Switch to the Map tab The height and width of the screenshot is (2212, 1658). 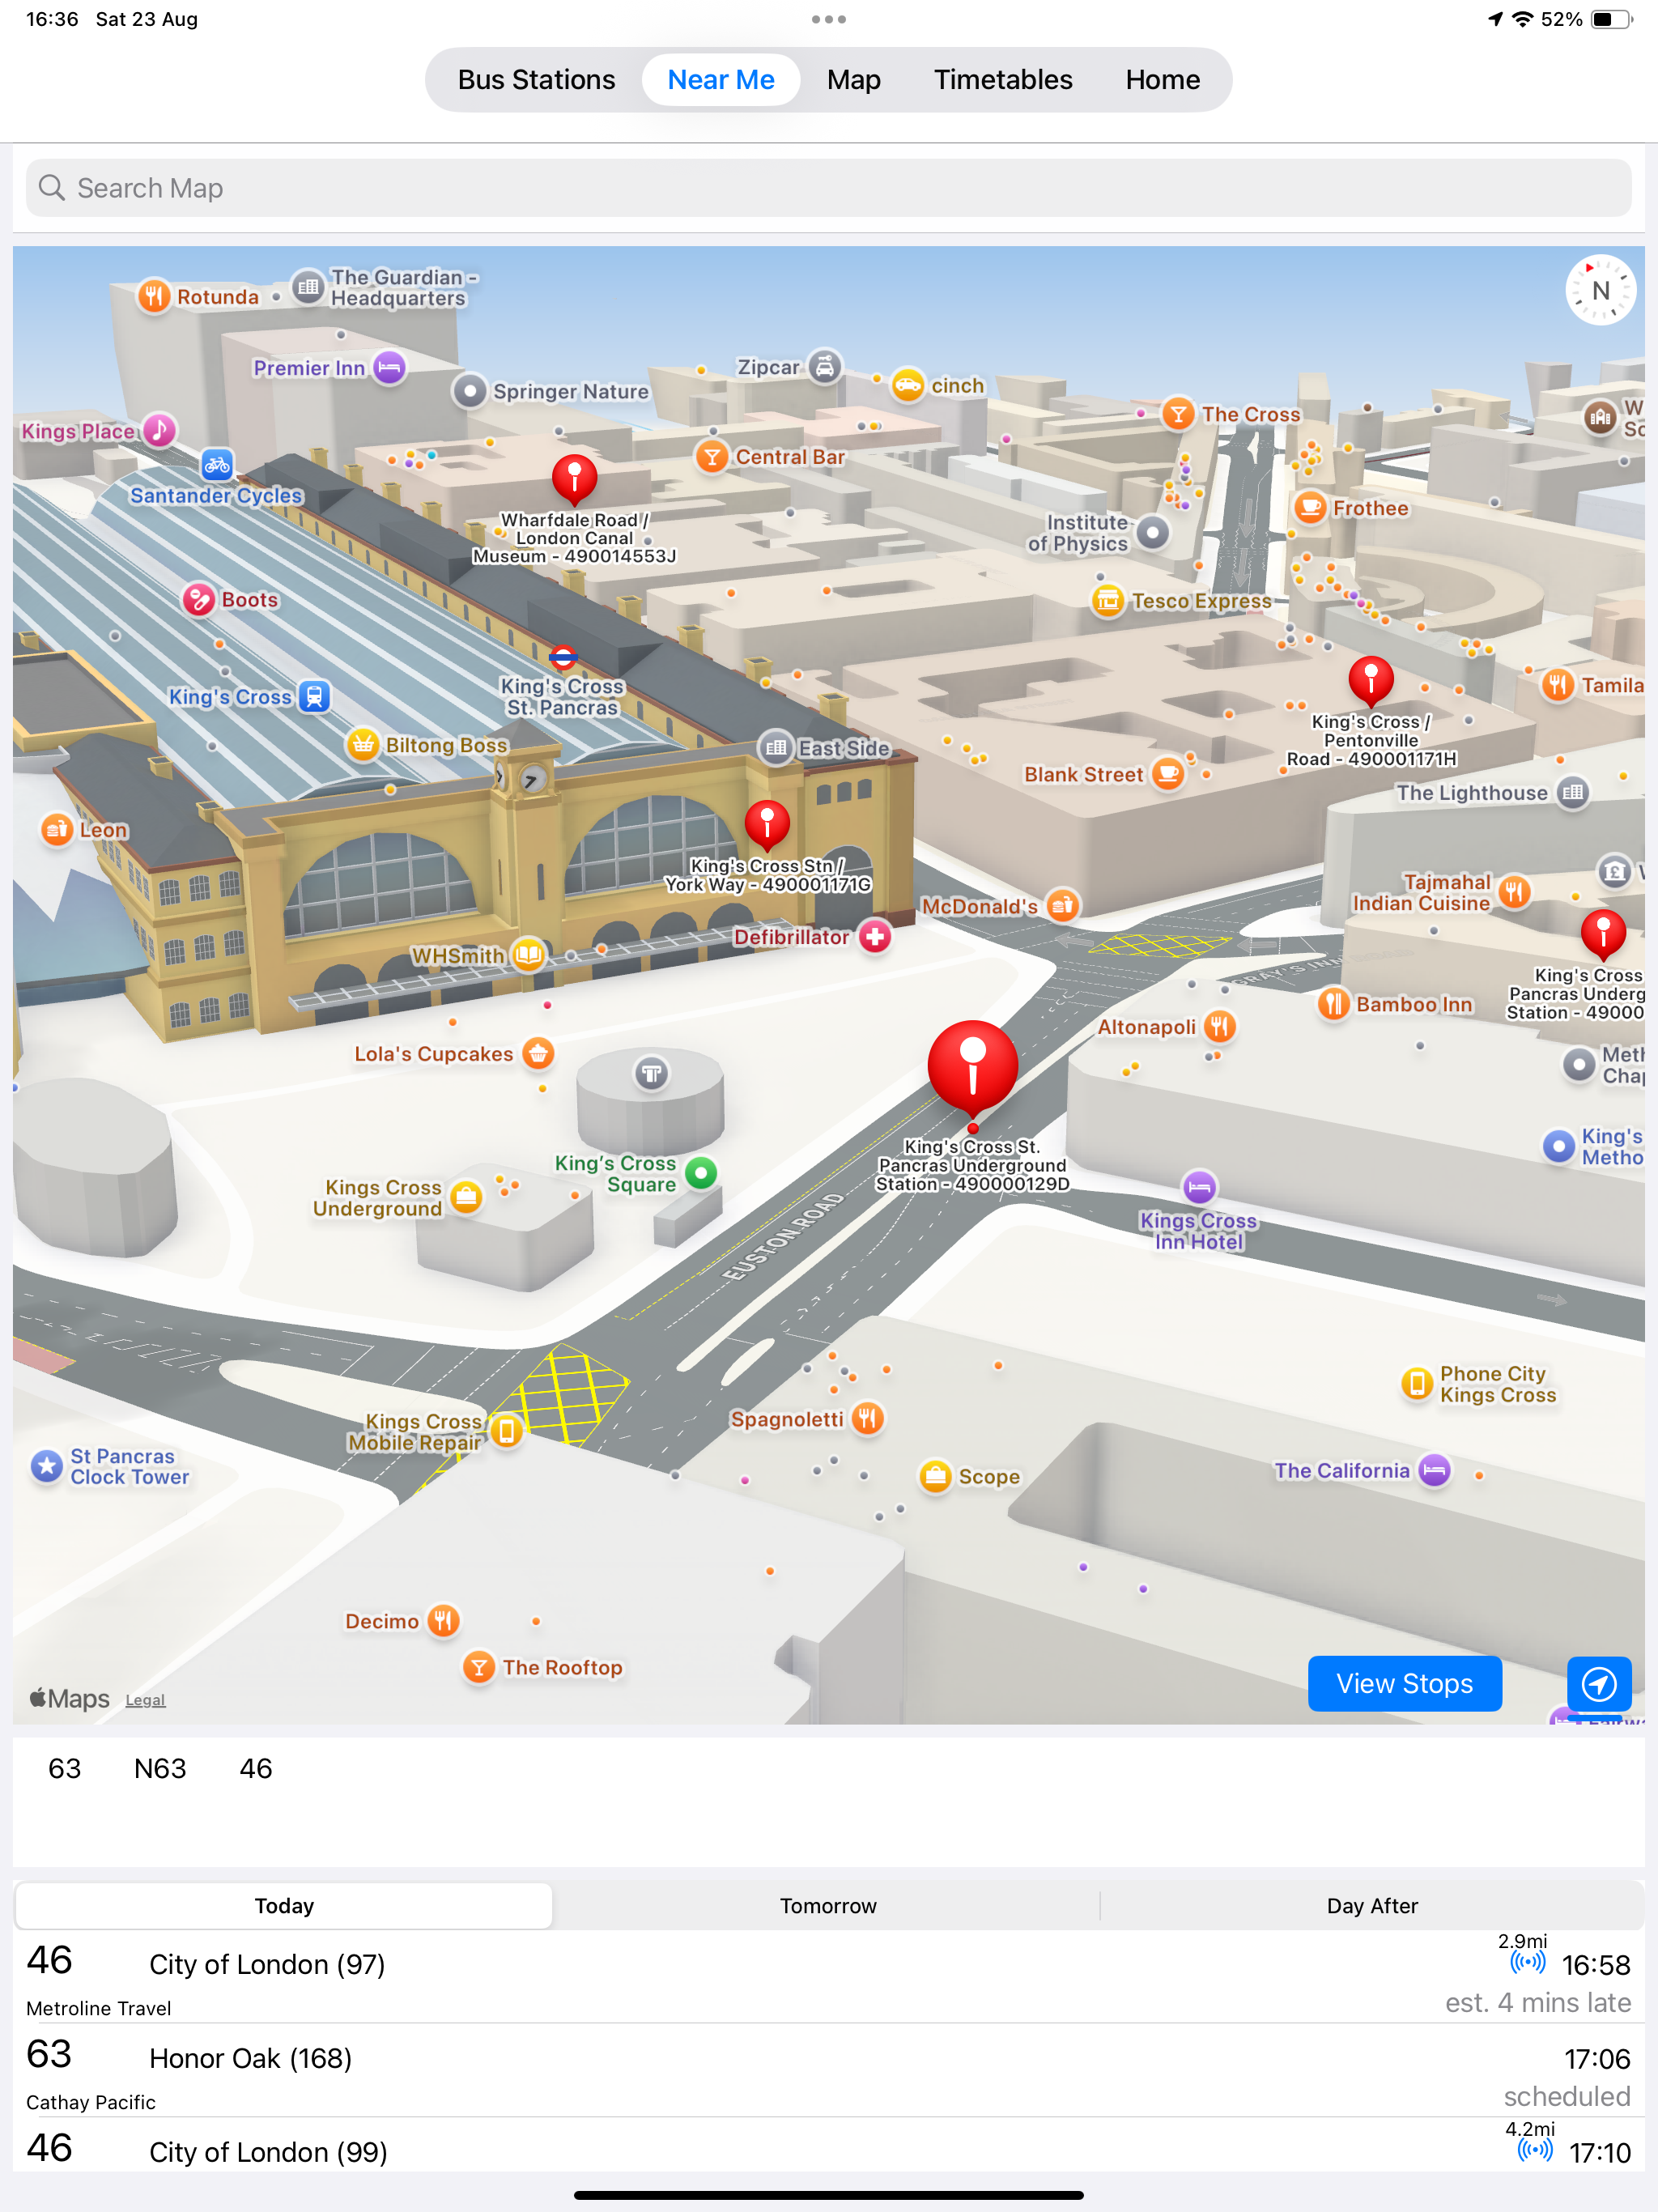(x=853, y=80)
